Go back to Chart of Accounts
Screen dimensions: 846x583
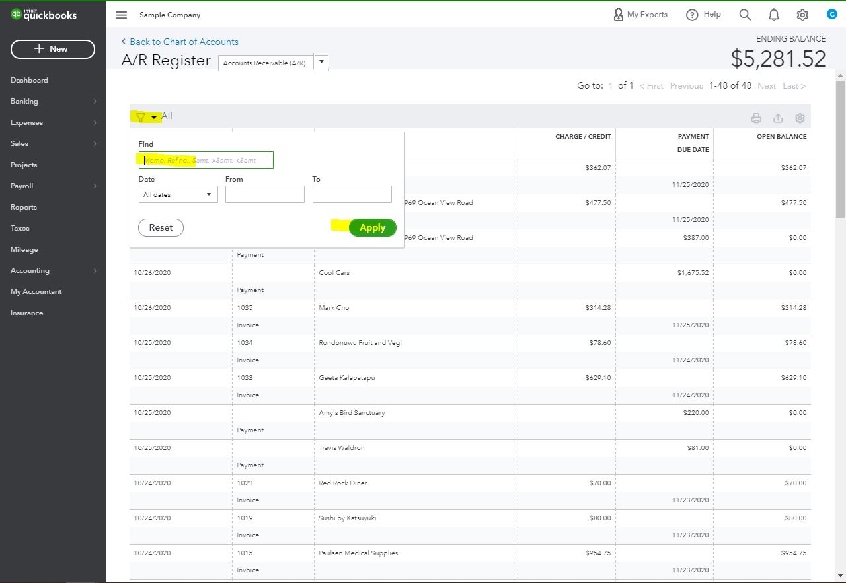click(180, 42)
